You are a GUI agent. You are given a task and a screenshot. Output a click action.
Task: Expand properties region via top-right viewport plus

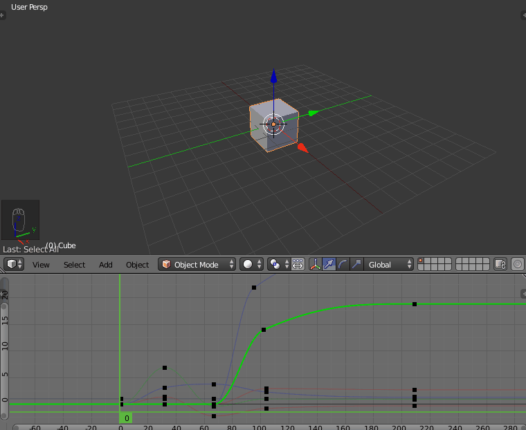pos(523,15)
